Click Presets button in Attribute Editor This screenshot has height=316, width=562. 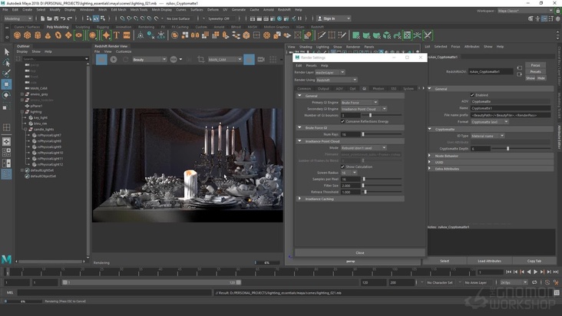pos(535,71)
